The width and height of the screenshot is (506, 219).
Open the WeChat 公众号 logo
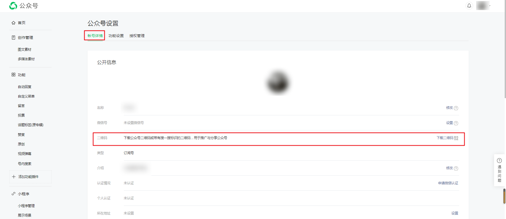tap(24, 6)
